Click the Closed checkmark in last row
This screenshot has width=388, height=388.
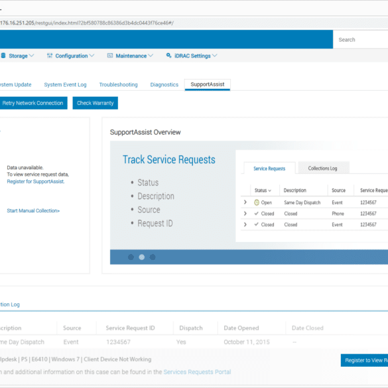257,224
